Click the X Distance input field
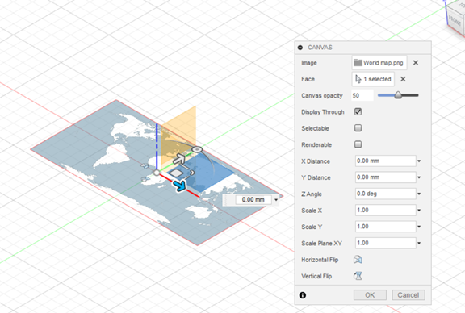The image size is (465, 313). coord(386,161)
